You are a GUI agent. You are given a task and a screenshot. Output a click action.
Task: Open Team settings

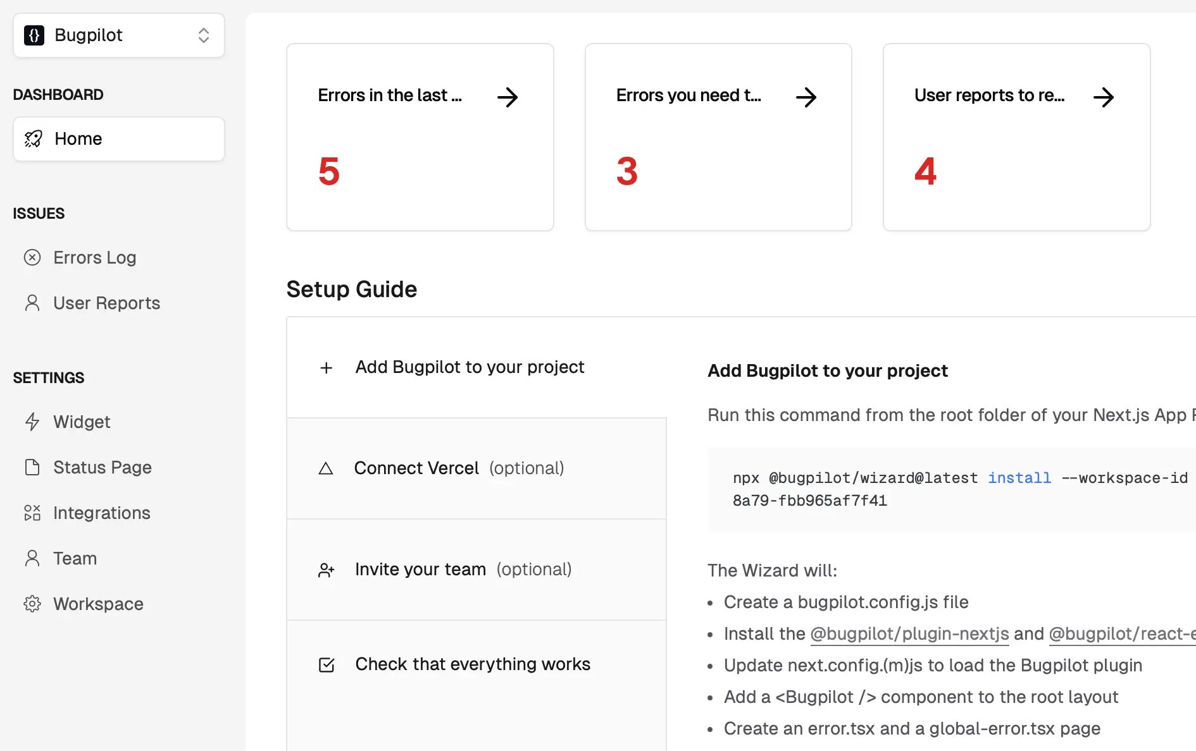coord(75,558)
